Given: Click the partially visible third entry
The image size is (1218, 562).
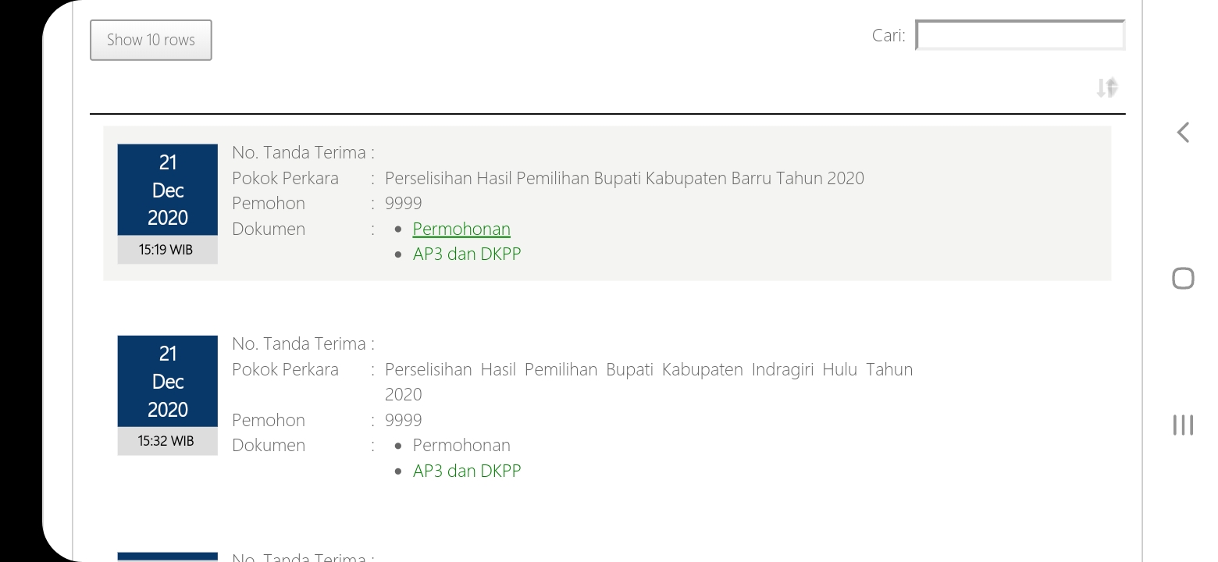Looking at the screenshot, I should pyautogui.click(x=303, y=557).
